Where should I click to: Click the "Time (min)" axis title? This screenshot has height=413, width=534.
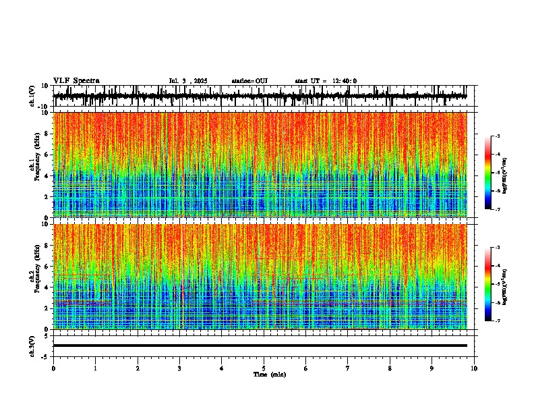270,375
